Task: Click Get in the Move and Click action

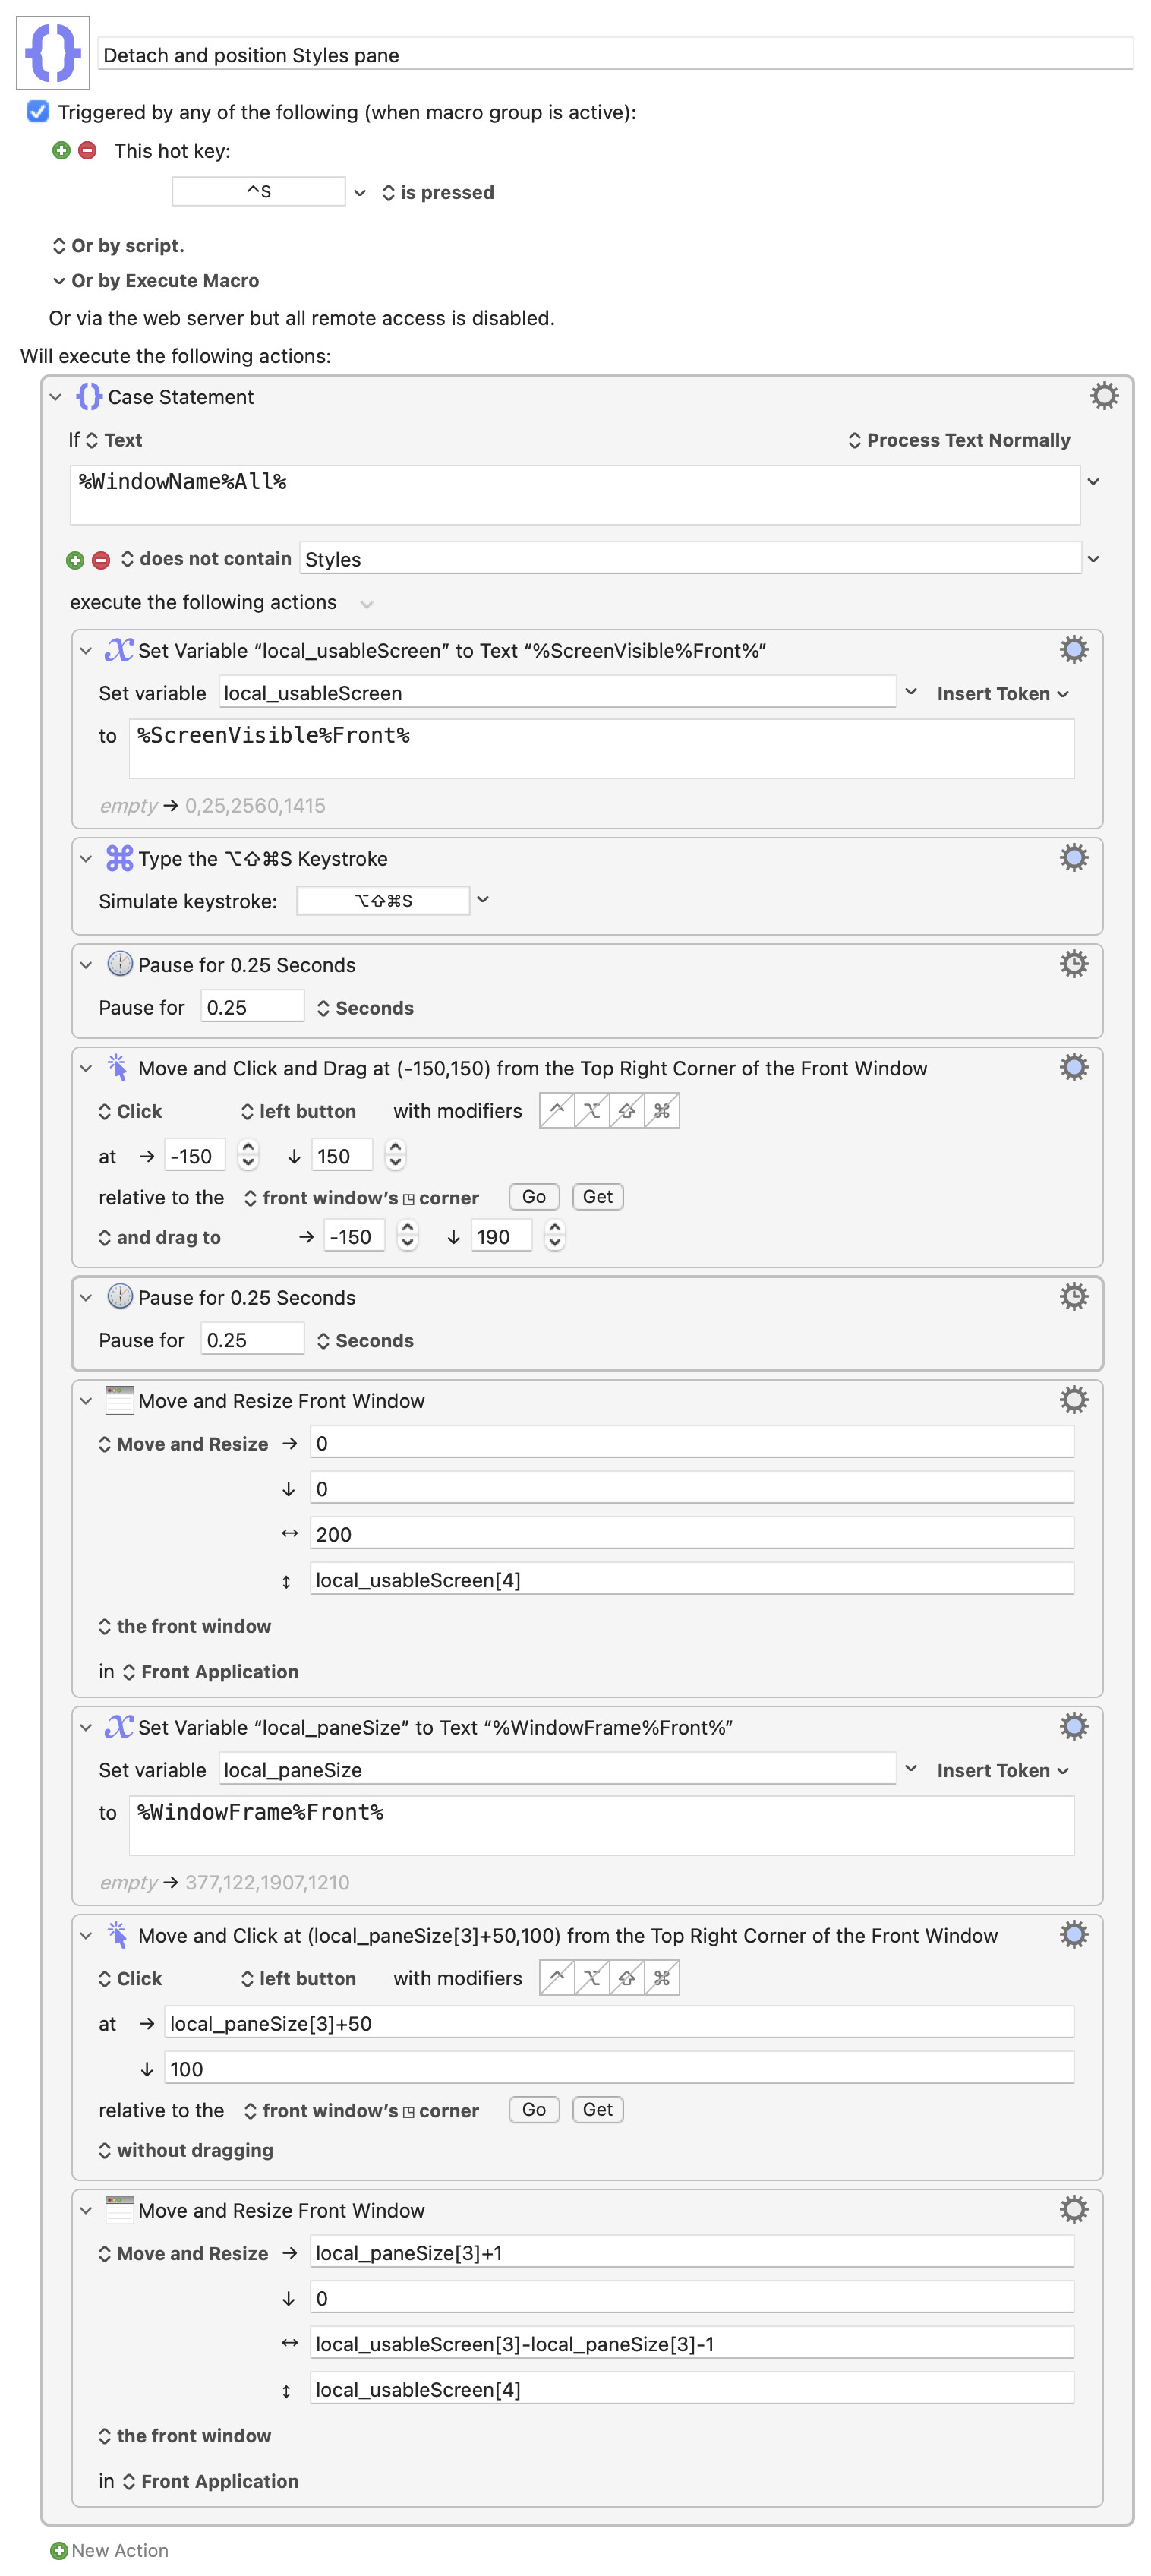Action: pyautogui.click(x=598, y=2109)
